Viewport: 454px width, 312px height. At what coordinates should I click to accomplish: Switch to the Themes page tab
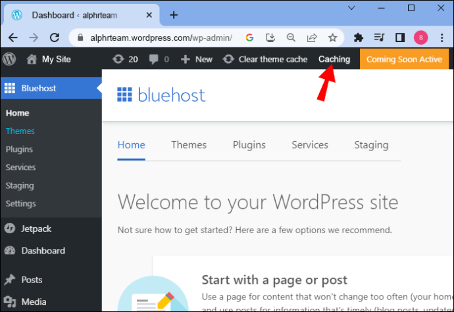189,145
